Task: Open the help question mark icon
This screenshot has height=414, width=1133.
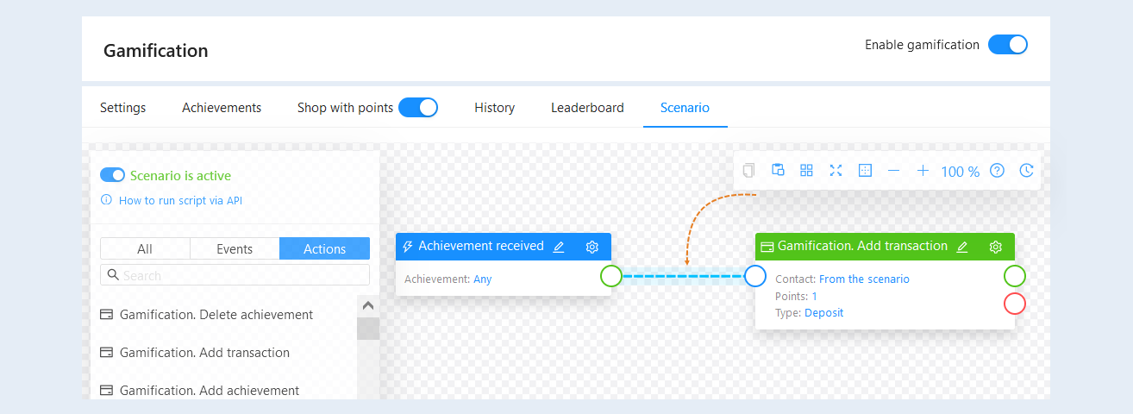Action: point(997,171)
